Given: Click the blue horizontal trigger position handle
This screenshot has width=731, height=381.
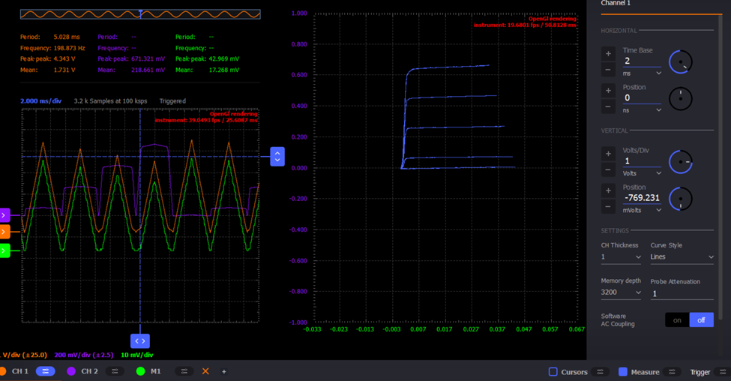Looking at the screenshot, I should (140, 341).
